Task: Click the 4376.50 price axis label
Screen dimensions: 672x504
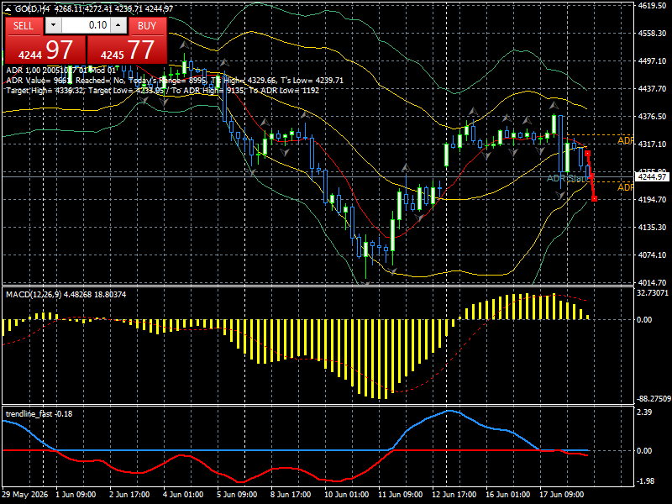Action: tap(652, 116)
